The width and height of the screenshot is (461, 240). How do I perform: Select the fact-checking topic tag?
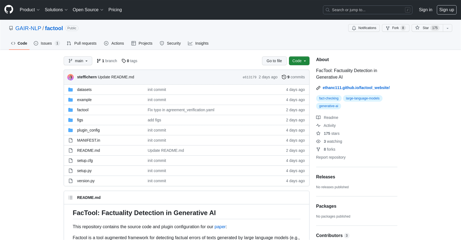[329, 98]
